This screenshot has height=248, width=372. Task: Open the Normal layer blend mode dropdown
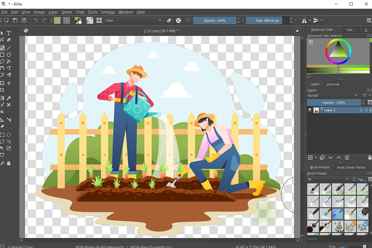[333, 96]
